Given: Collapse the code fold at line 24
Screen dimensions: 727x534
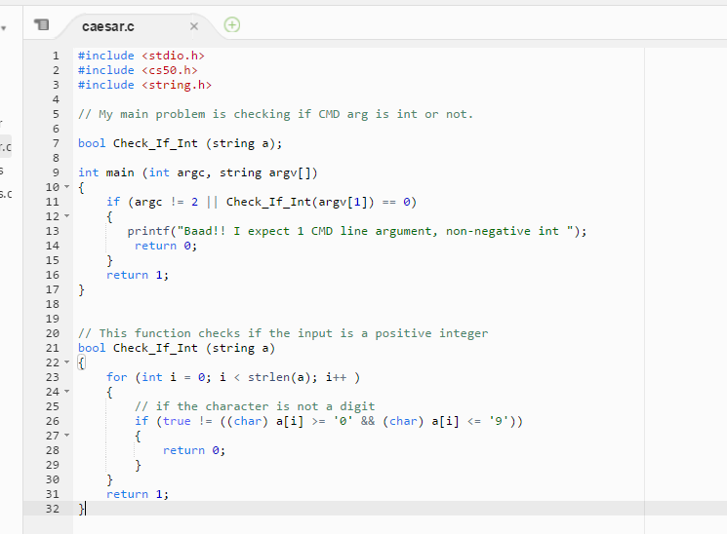Looking at the screenshot, I should coord(66,392).
